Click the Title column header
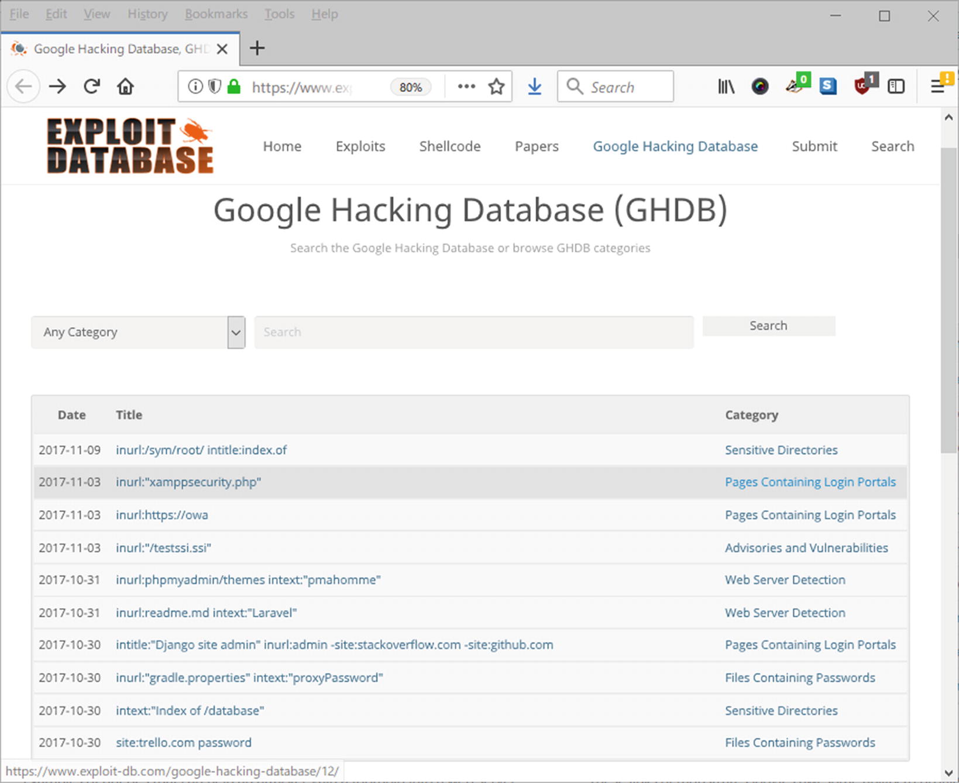959x783 pixels. click(x=129, y=415)
